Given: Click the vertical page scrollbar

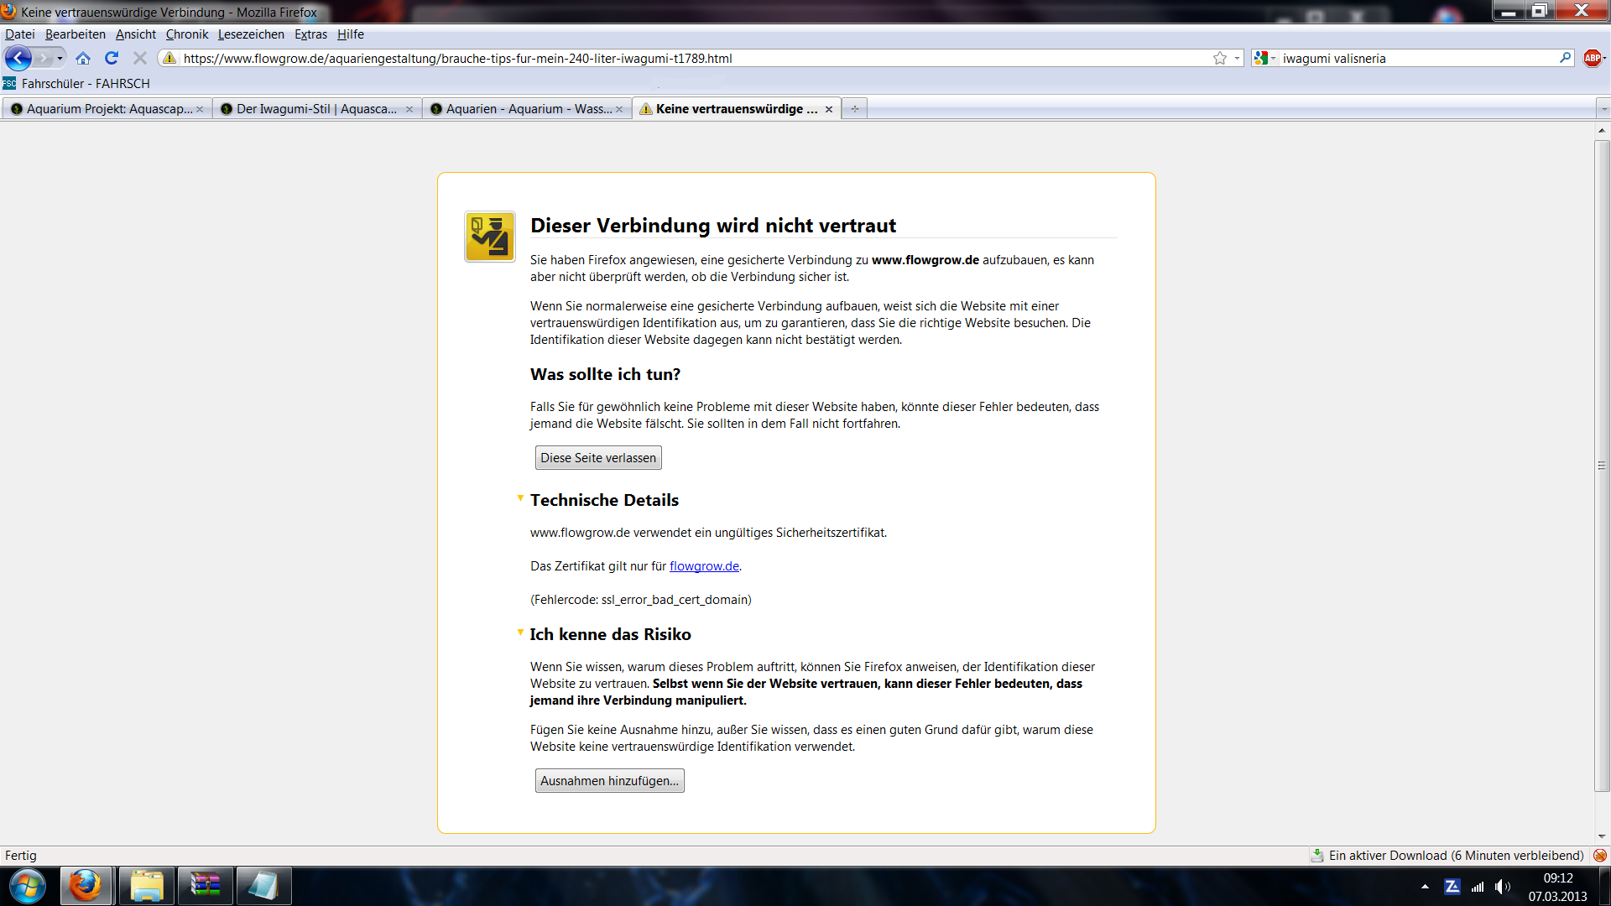Looking at the screenshot, I should tap(1602, 466).
